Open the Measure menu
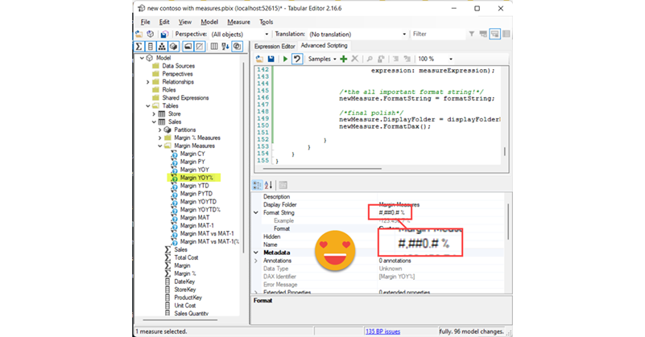Viewport: 645px width, 337px height. [238, 22]
